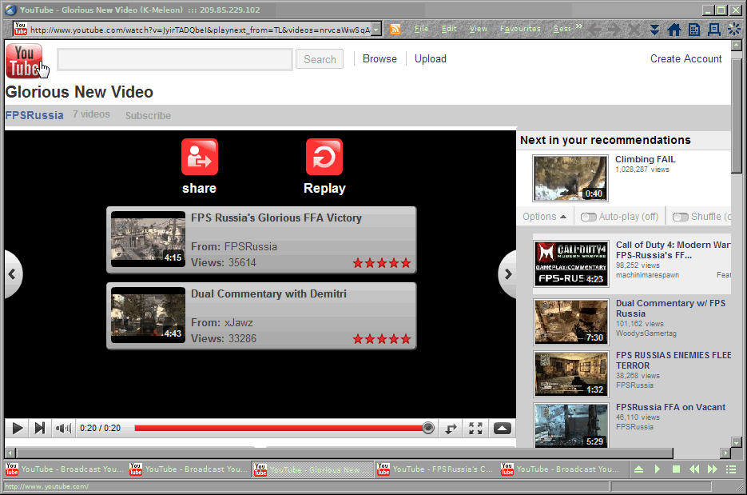The height and width of the screenshot is (495, 747).
Task: Open the Upload link
Action: pos(430,58)
